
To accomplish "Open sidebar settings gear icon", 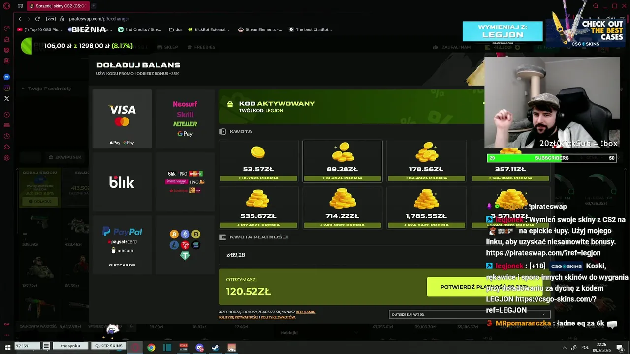I will pos(7,158).
